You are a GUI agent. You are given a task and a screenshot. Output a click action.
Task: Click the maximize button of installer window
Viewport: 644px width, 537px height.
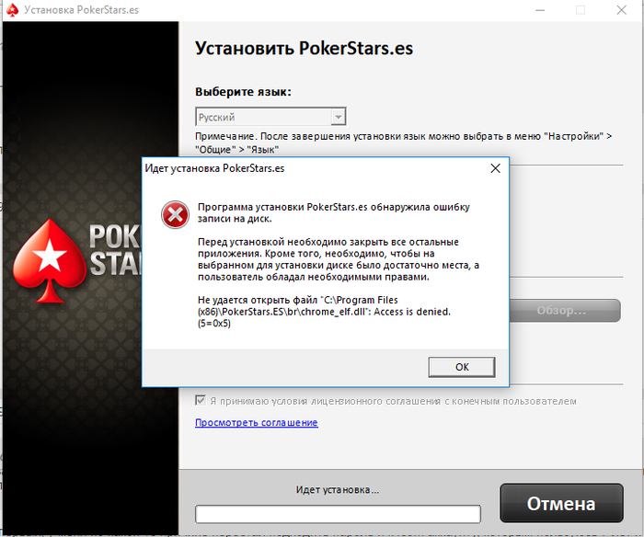(581, 10)
